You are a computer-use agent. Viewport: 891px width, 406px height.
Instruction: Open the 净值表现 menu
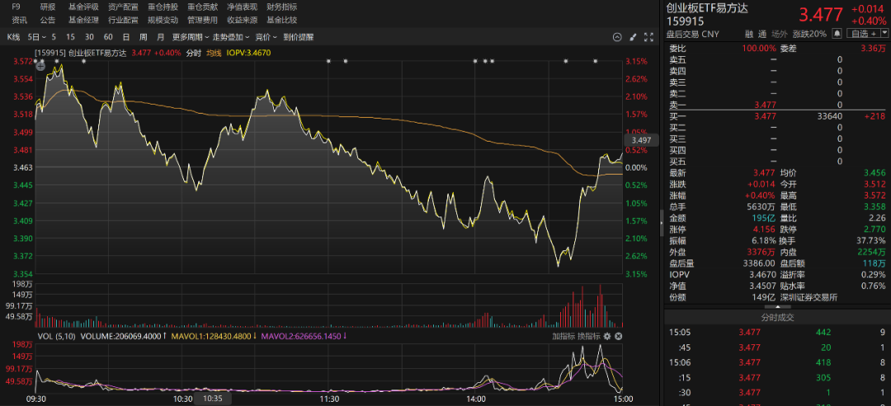[x=242, y=7]
